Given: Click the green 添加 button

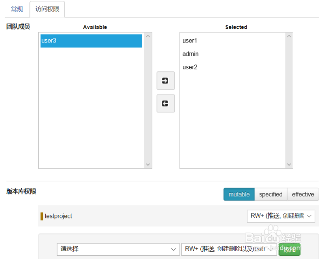Looking at the screenshot, I should click(289, 249).
